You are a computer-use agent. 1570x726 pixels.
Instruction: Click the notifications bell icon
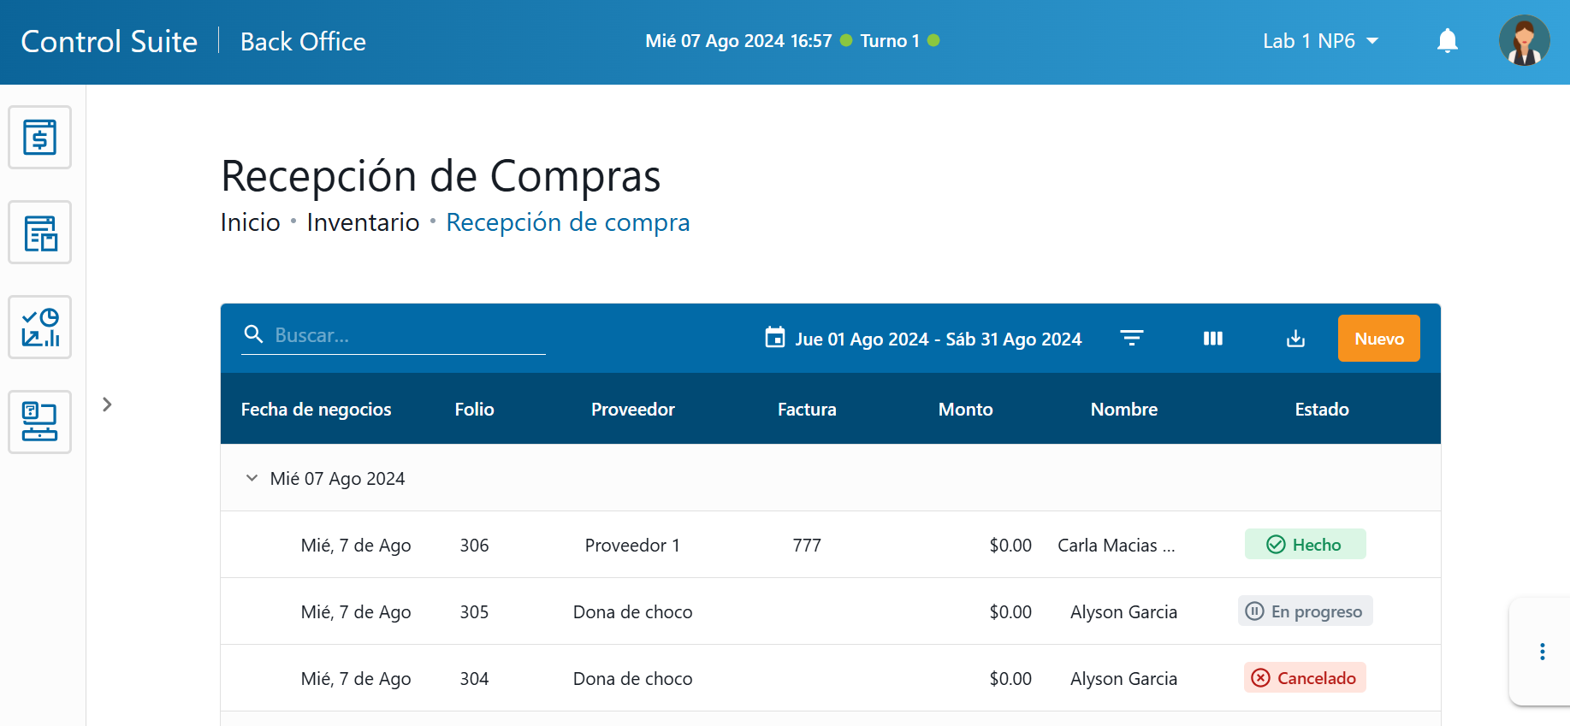pyautogui.click(x=1447, y=41)
